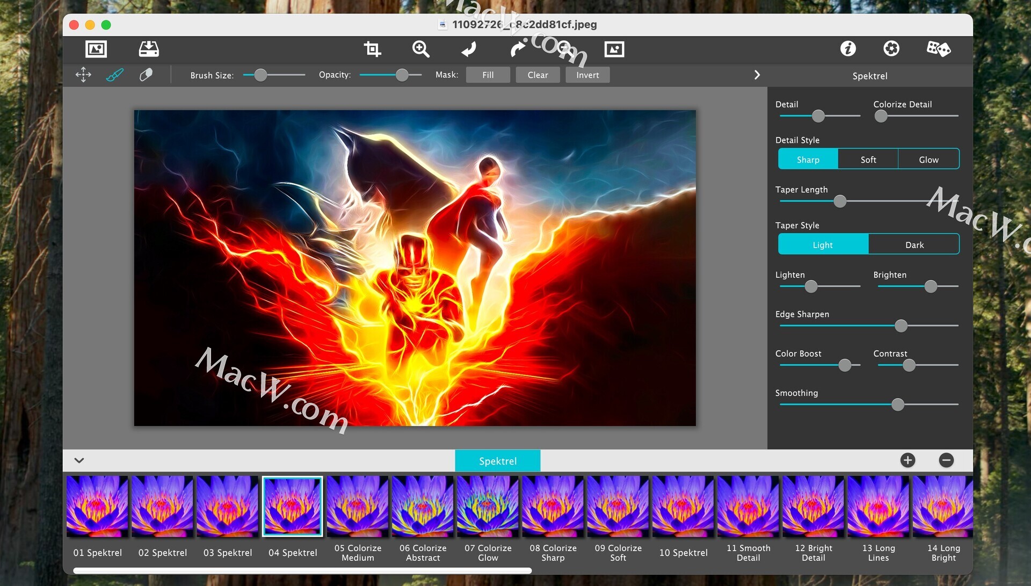Open image file icon in toolbar
Screen dimensions: 1031x586
pyautogui.click(x=96, y=49)
